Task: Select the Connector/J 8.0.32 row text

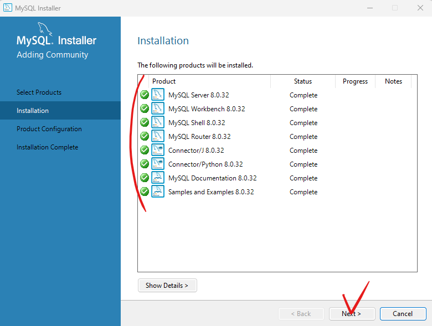Action: coord(196,151)
